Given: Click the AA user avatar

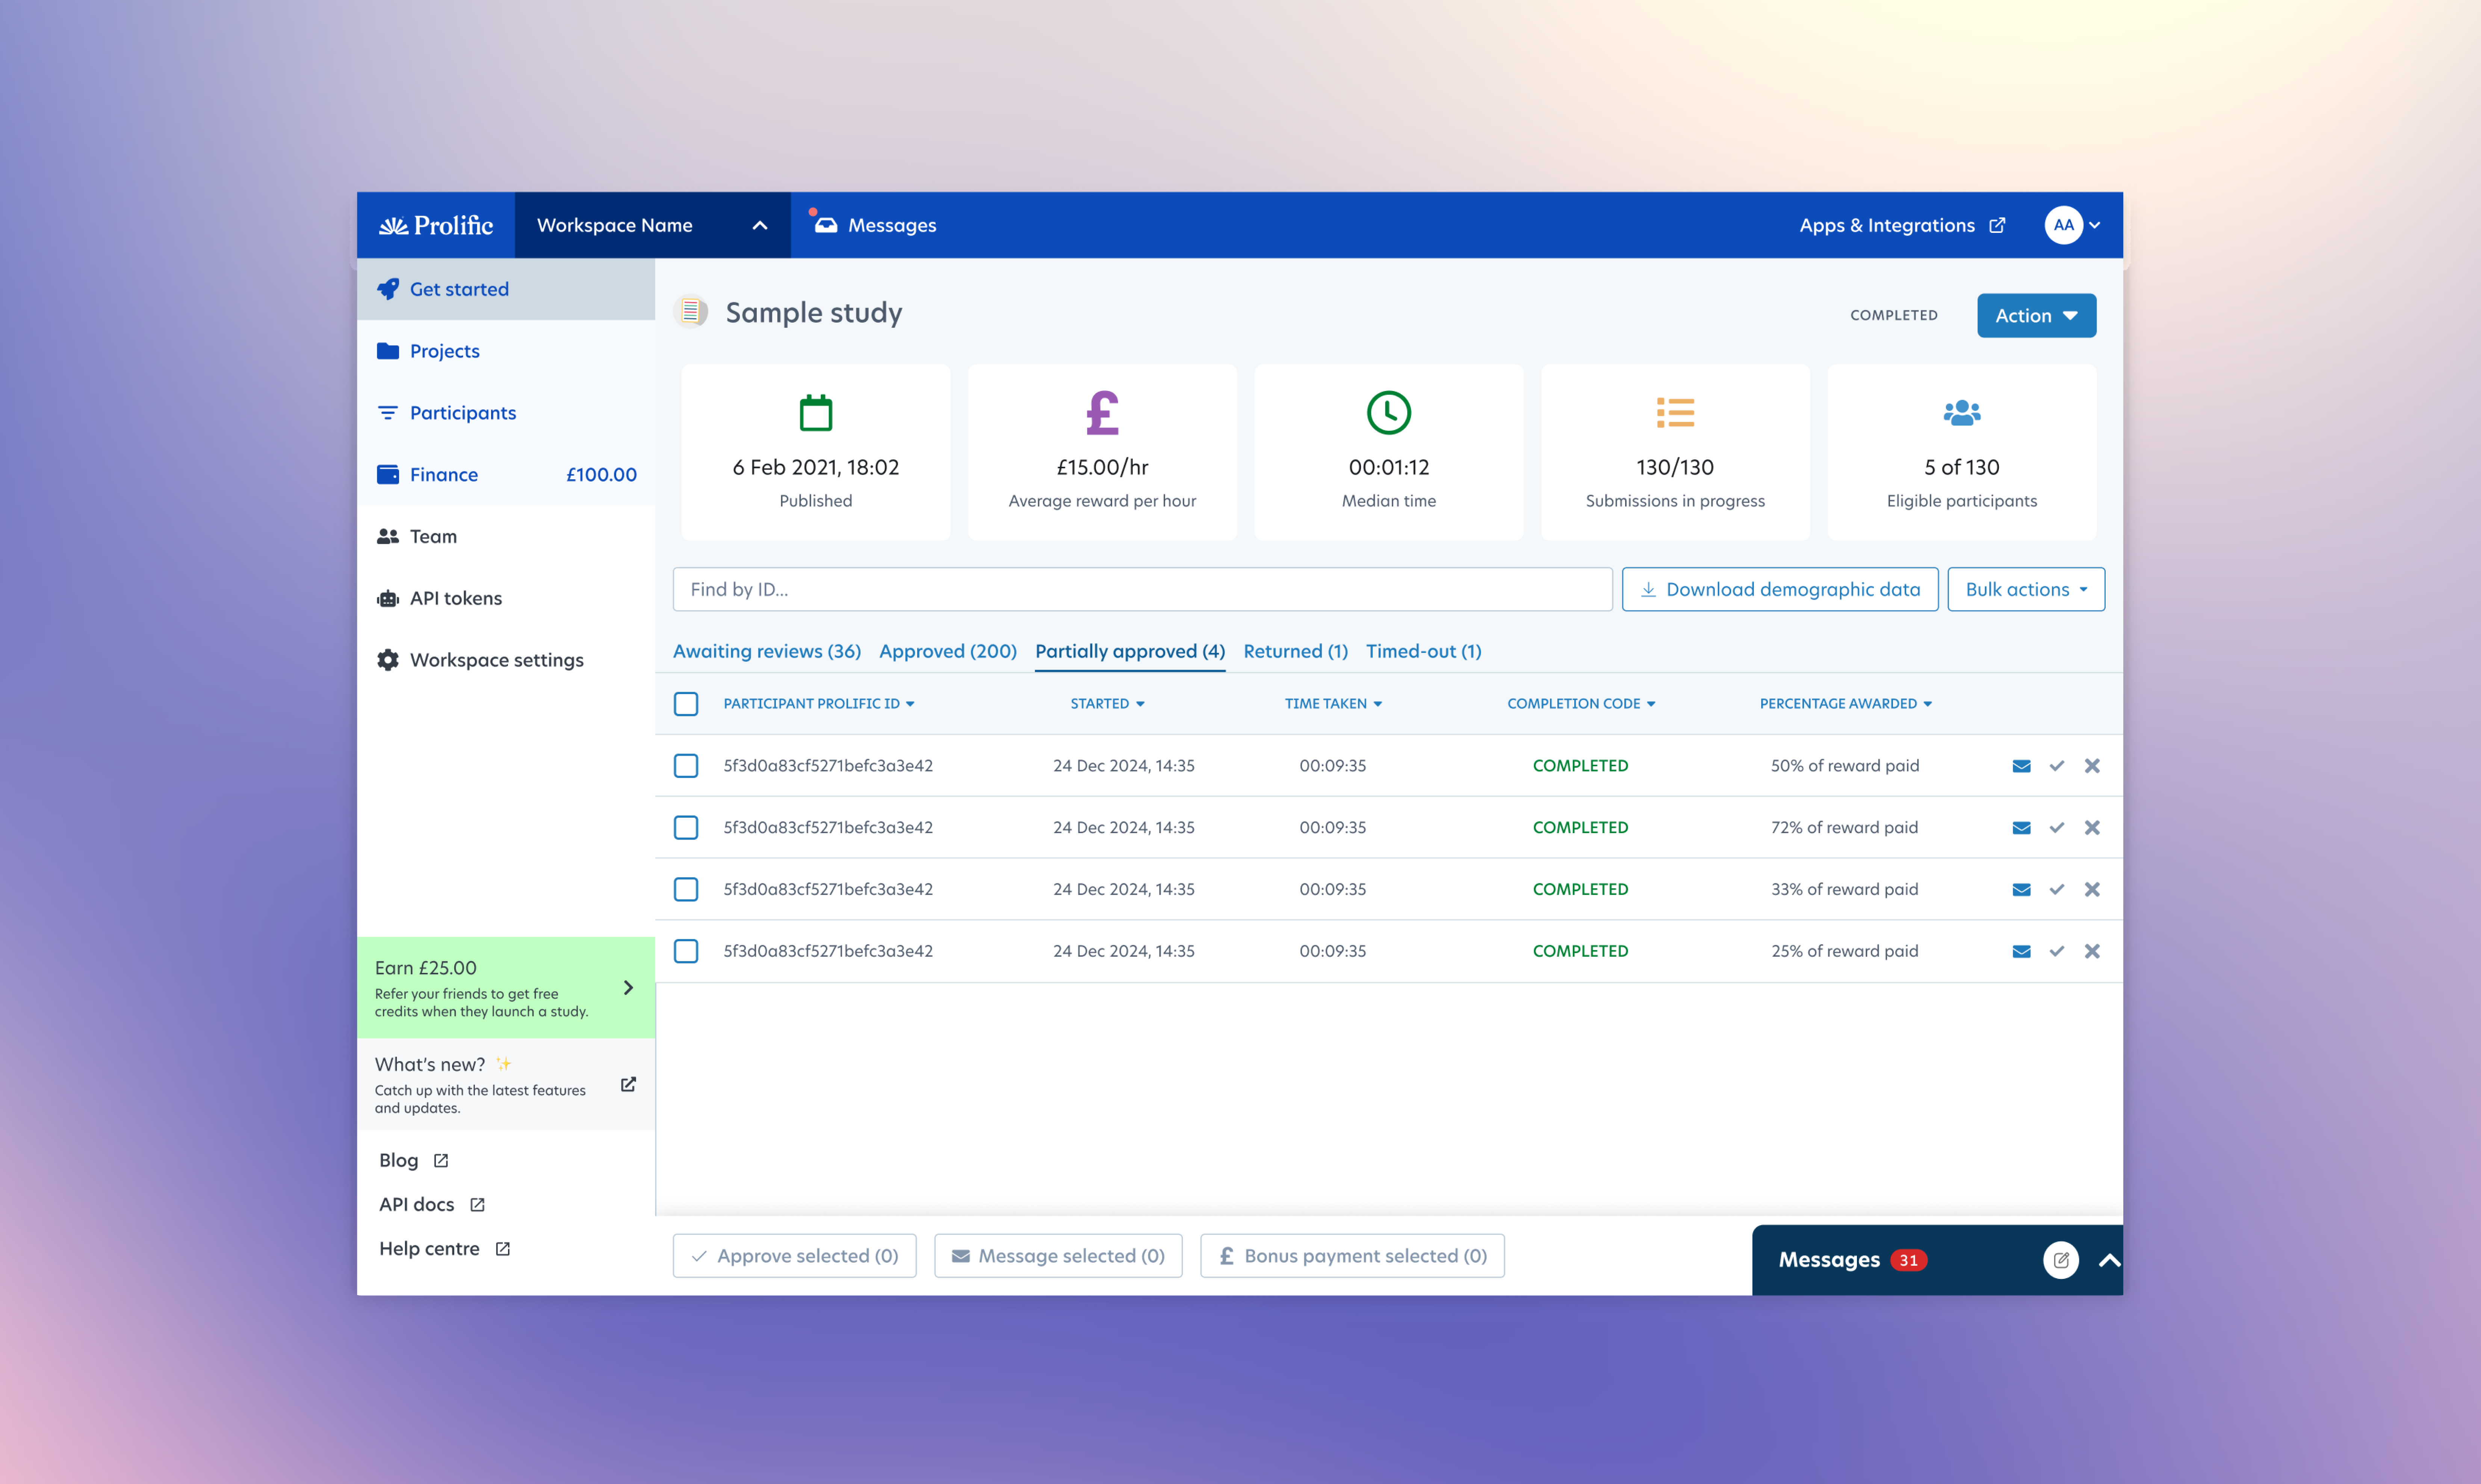Looking at the screenshot, I should (x=2064, y=225).
